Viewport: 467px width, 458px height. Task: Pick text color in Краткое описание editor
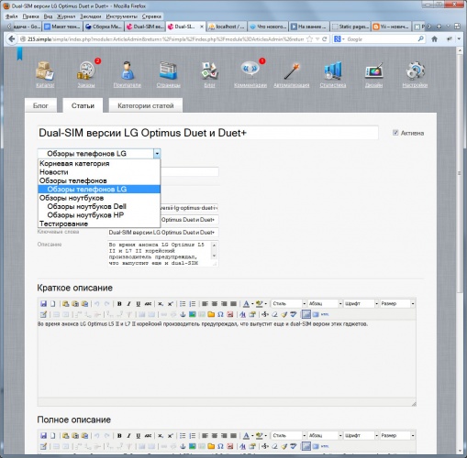click(x=246, y=303)
